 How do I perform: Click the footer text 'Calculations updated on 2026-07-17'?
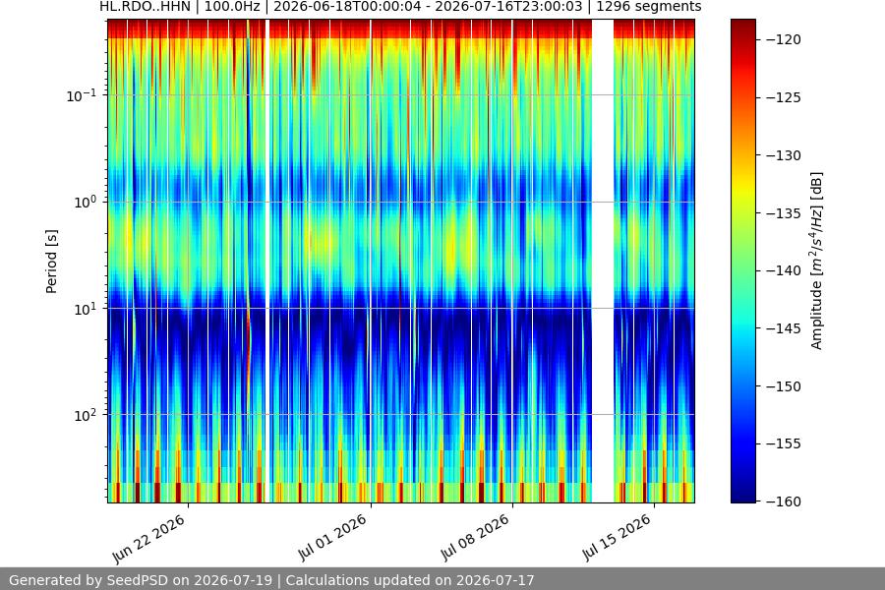tap(410, 580)
